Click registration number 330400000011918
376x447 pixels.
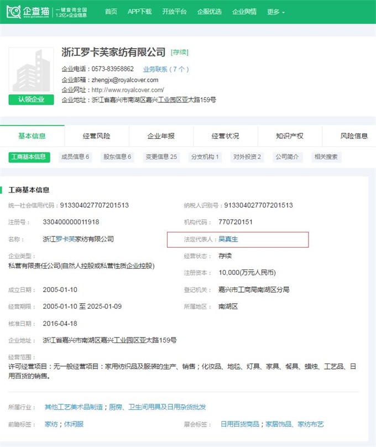point(71,222)
